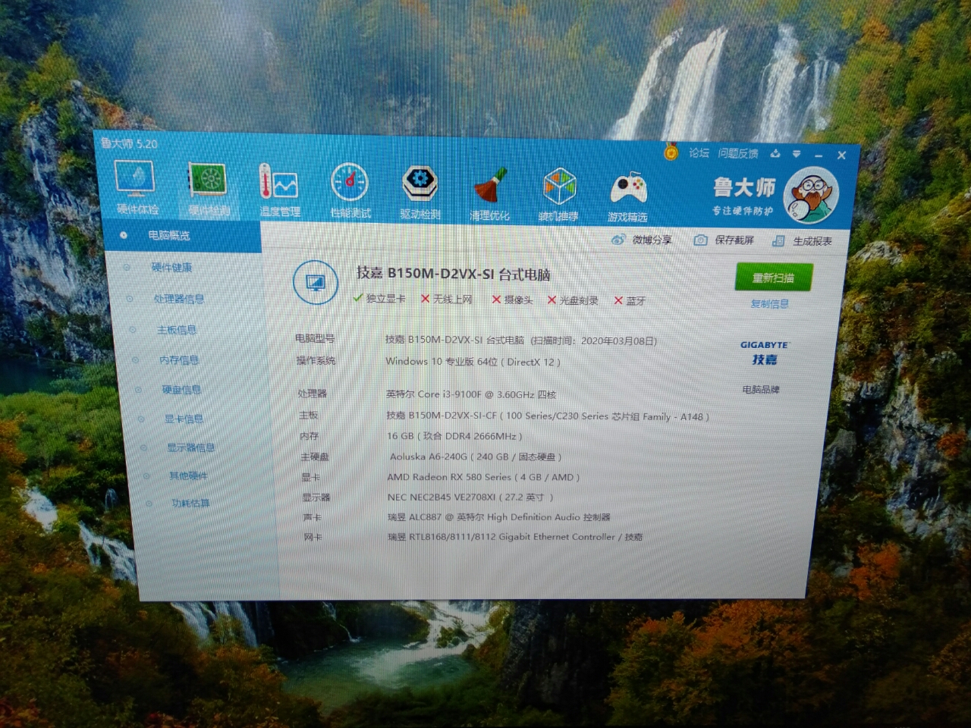
Task: Select 处理器信息 in the sidebar
Action: pos(179,299)
